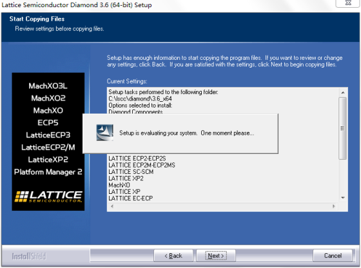361x268 pixels.
Task: Click the 'Setup is evaluating' message
Action: click(x=187, y=133)
